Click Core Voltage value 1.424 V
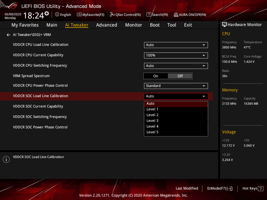 coord(249,62)
